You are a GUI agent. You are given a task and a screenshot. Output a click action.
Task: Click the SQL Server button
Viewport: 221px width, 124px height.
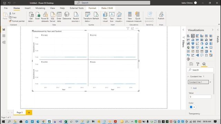pos(52,17)
